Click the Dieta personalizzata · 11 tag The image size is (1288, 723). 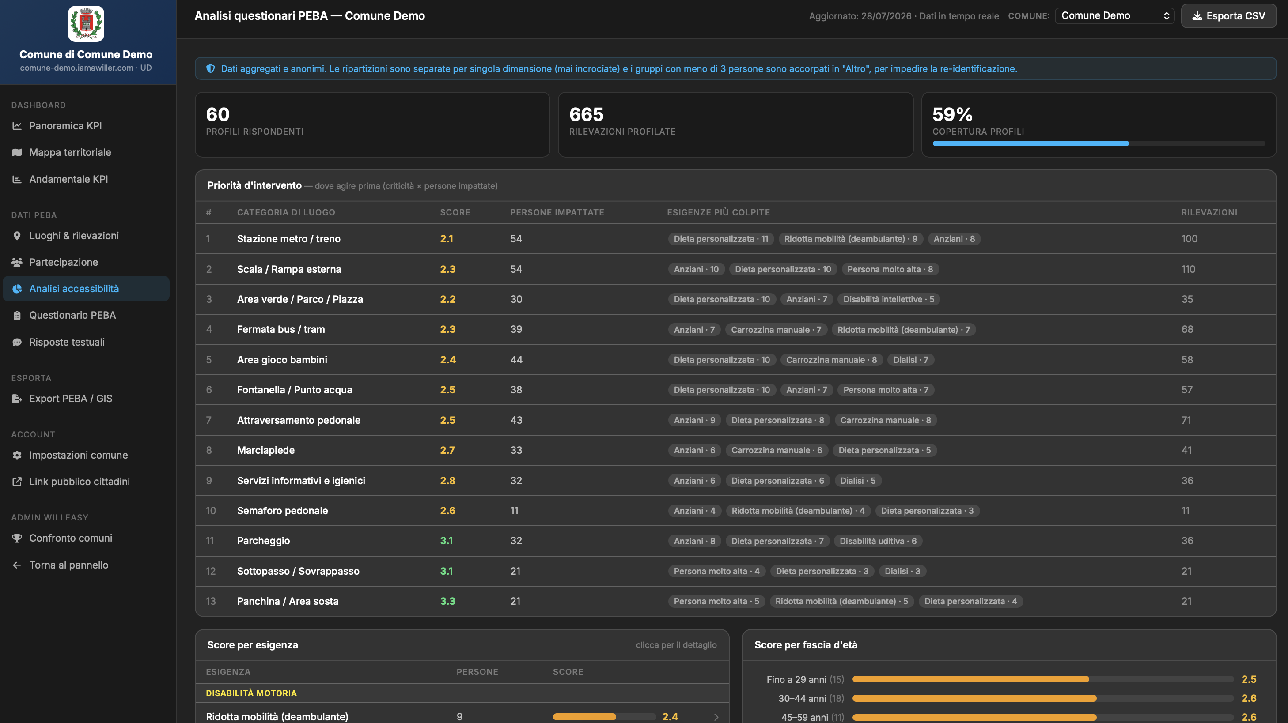(x=720, y=239)
